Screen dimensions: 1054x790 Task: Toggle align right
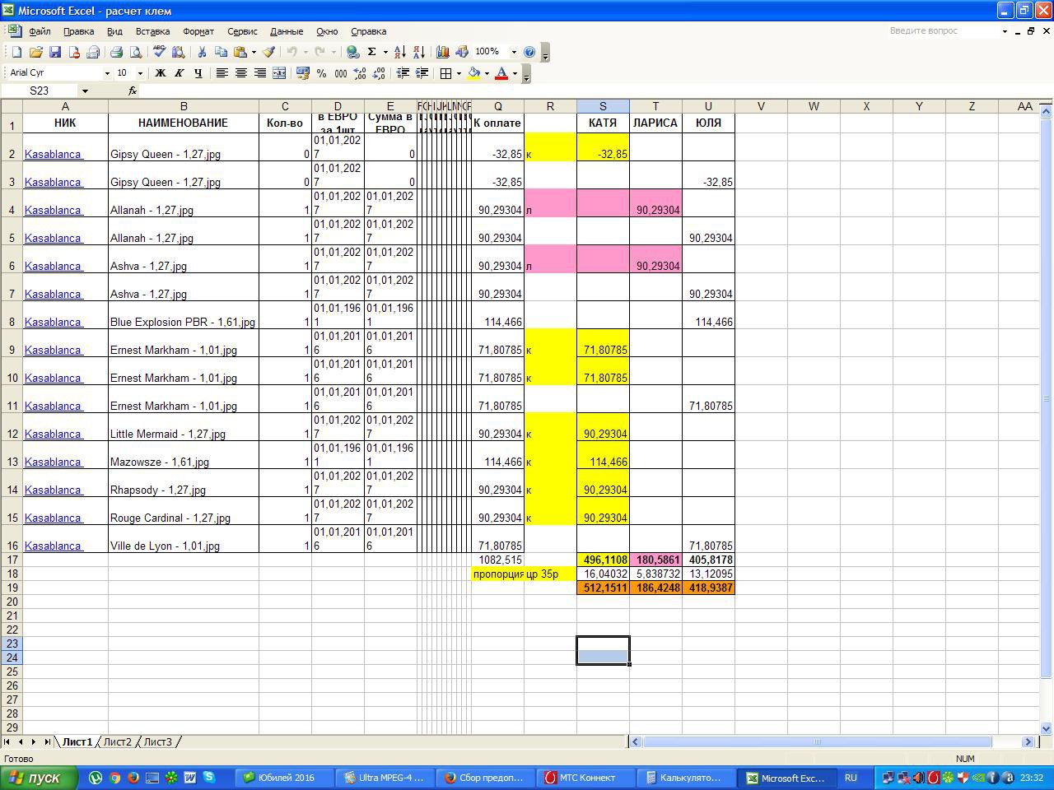259,73
